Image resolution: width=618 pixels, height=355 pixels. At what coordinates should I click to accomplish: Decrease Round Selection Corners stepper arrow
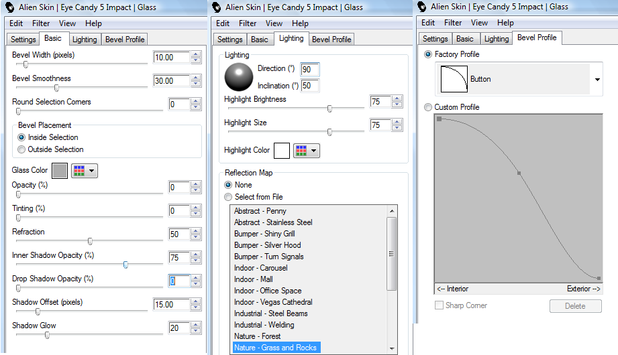tap(196, 107)
